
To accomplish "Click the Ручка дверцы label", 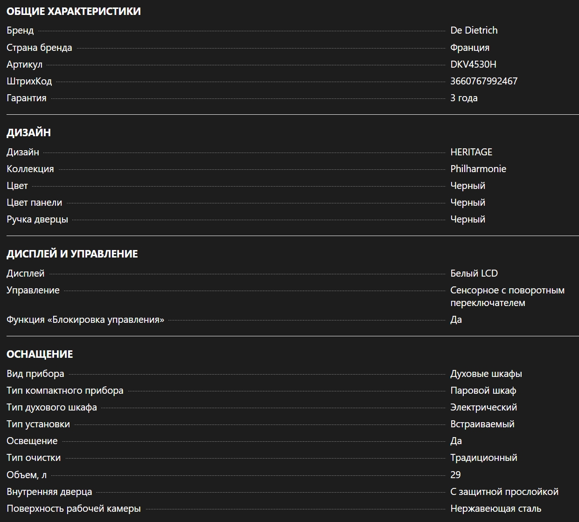I will (37, 219).
